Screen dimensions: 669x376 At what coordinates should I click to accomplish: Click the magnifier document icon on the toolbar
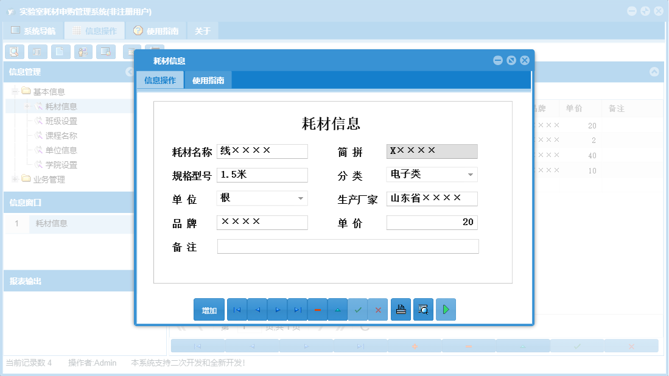[x=15, y=52]
